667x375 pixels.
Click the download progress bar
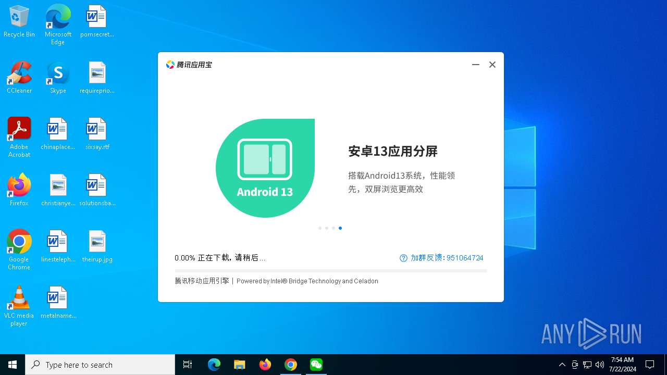(331, 271)
